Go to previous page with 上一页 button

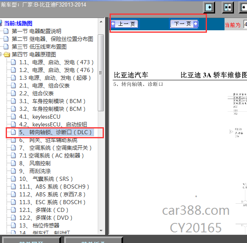pyautogui.click(x=125, y=24)
